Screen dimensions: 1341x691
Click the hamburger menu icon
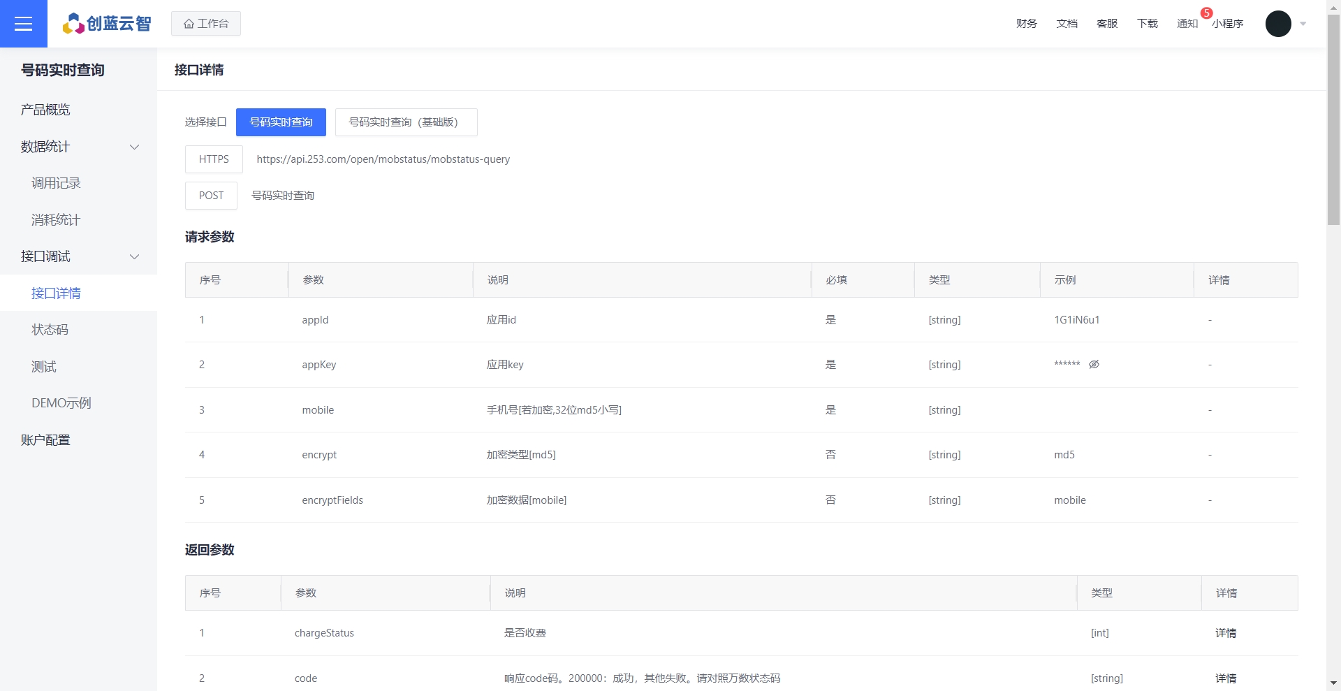click(23, 24)
